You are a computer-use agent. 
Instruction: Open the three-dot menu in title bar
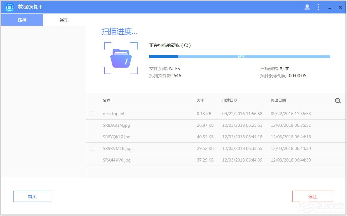318,7
